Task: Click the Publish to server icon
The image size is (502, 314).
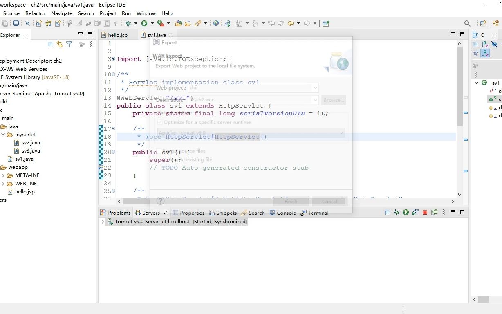Action: [434, 213]
